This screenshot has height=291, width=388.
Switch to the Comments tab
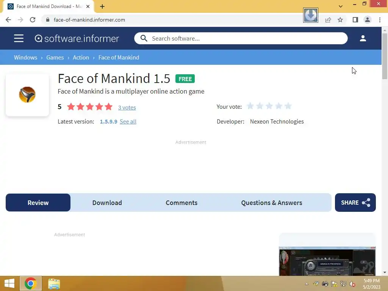click(181, 203)
